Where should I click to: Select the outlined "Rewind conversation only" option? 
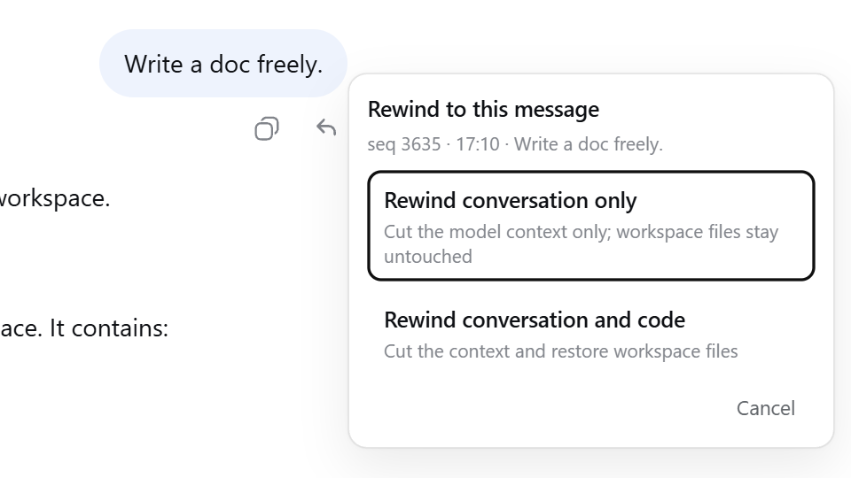click(591, 226)
